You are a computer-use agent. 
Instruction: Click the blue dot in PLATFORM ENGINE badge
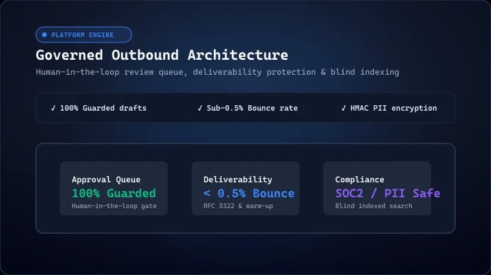coord(44,35)
